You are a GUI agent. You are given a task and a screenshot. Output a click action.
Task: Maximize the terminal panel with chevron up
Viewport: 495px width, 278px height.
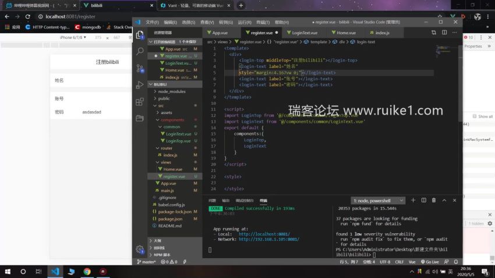click(444, 201)
